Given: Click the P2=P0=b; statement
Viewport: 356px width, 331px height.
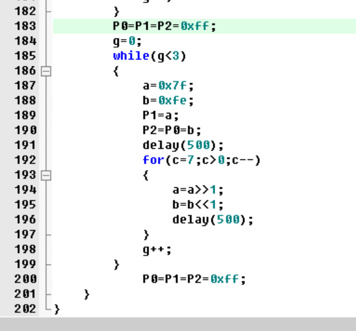Looking at the screenshot, I should tap(172, 130).
